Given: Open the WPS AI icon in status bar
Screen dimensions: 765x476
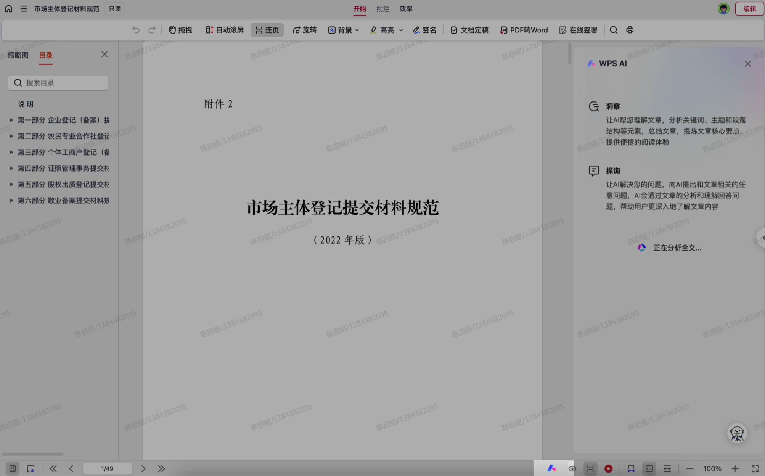Looking at the screenshot, I should [x=551, y=468].
